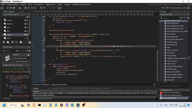Go to next Inspector search result
192x108 pixels.
(x=24, y=51)
